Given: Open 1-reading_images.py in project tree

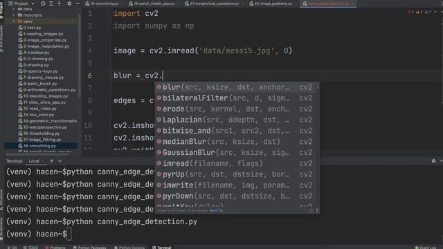Looking at the screenshot, I should [x=41, y=34].
